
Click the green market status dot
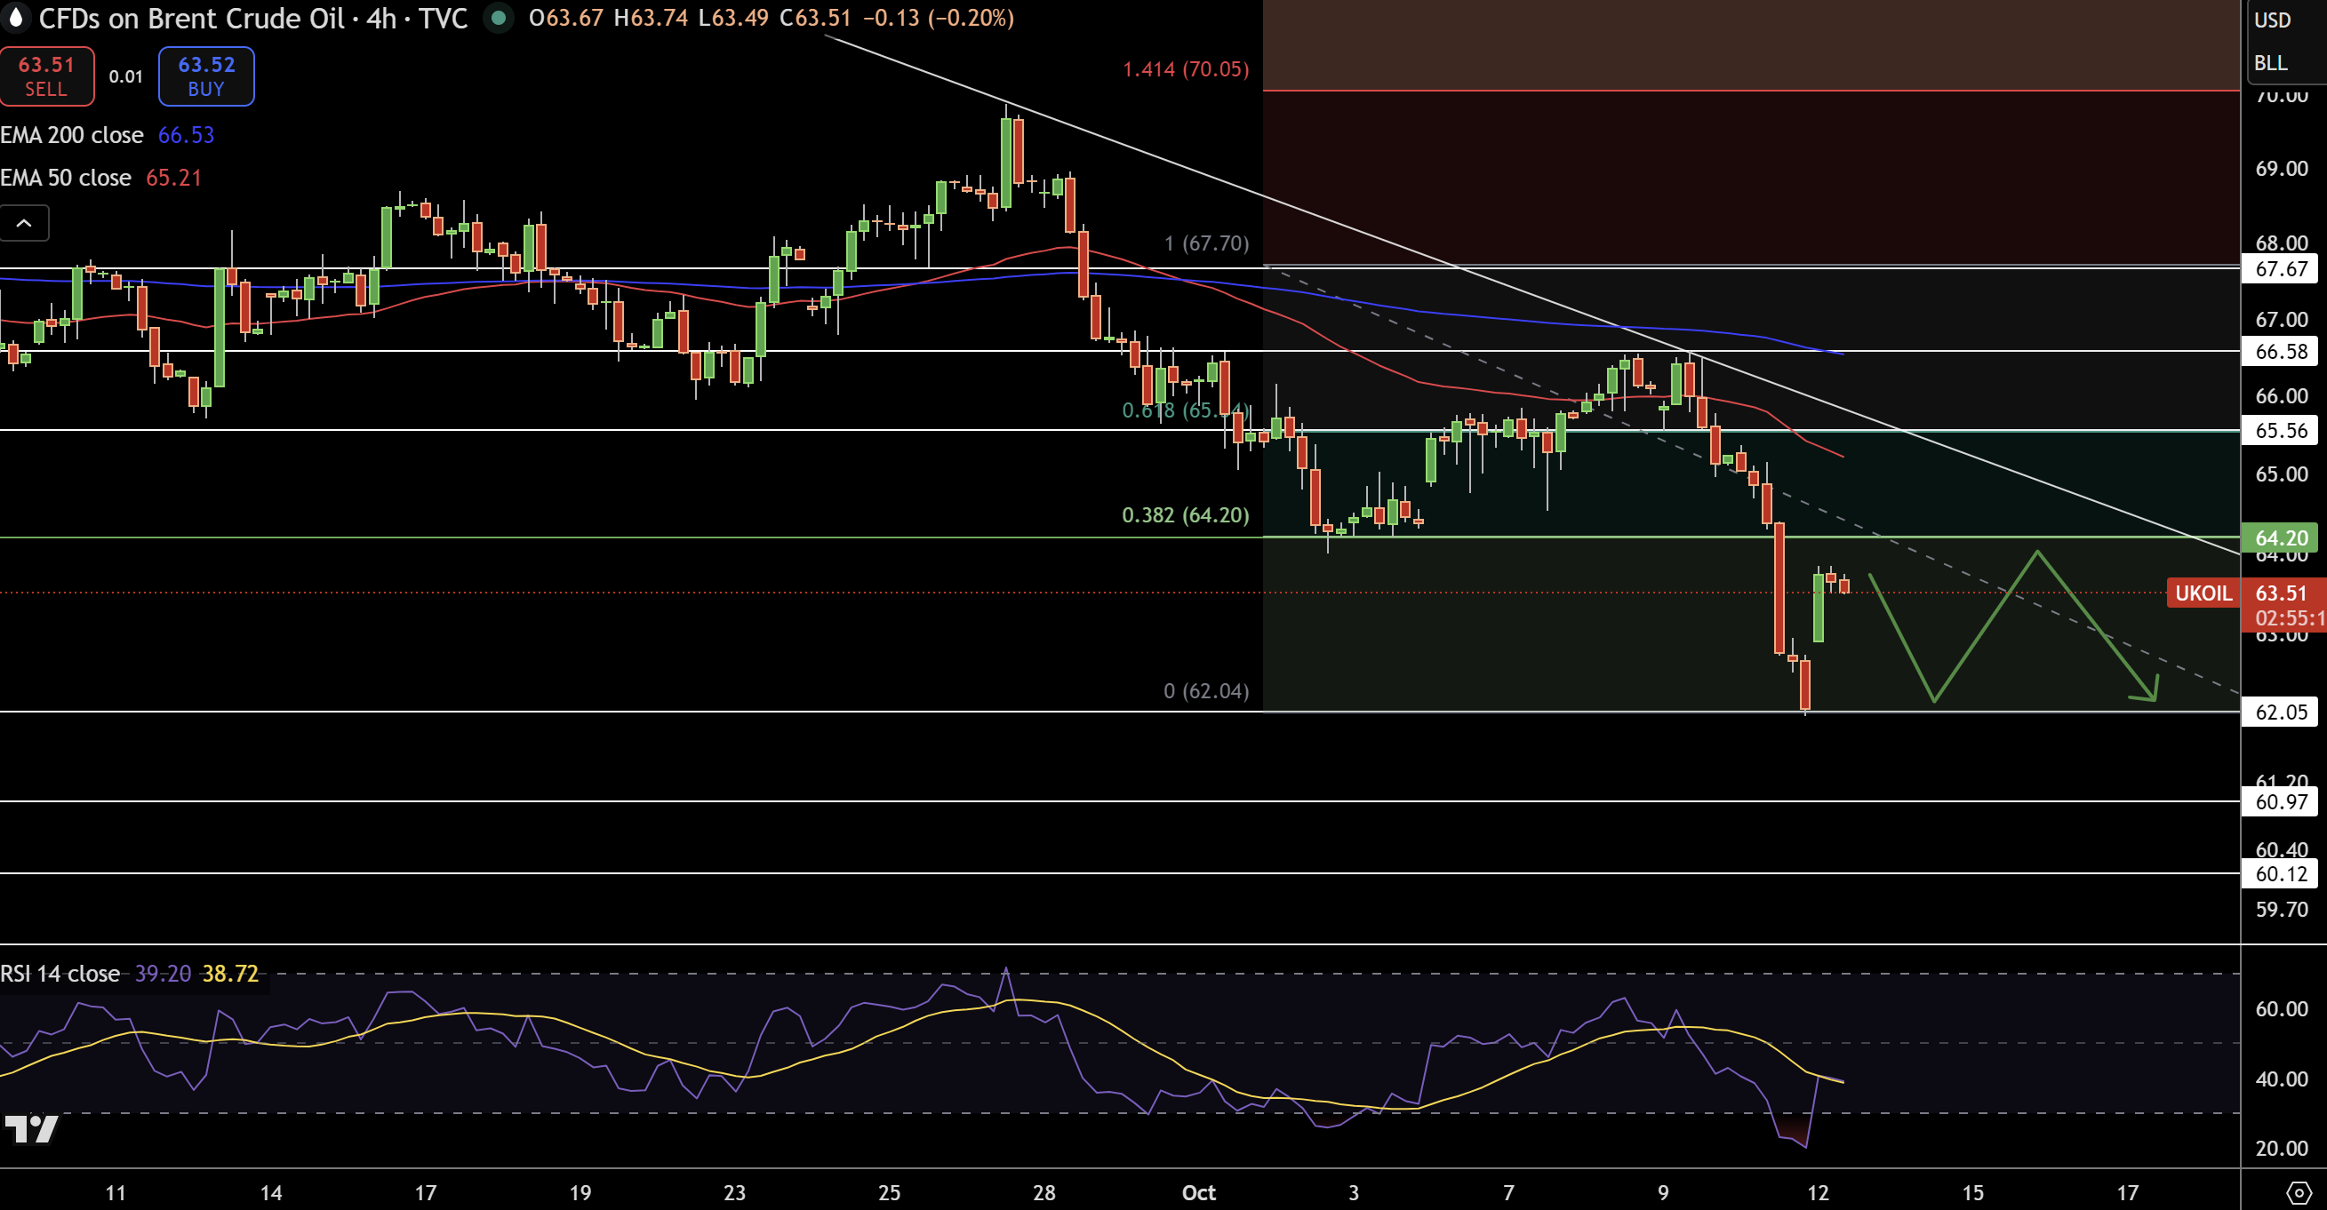(498, 18)
